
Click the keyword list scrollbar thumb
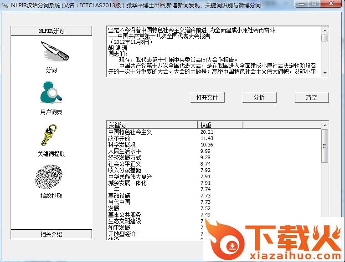coord(325,146)
